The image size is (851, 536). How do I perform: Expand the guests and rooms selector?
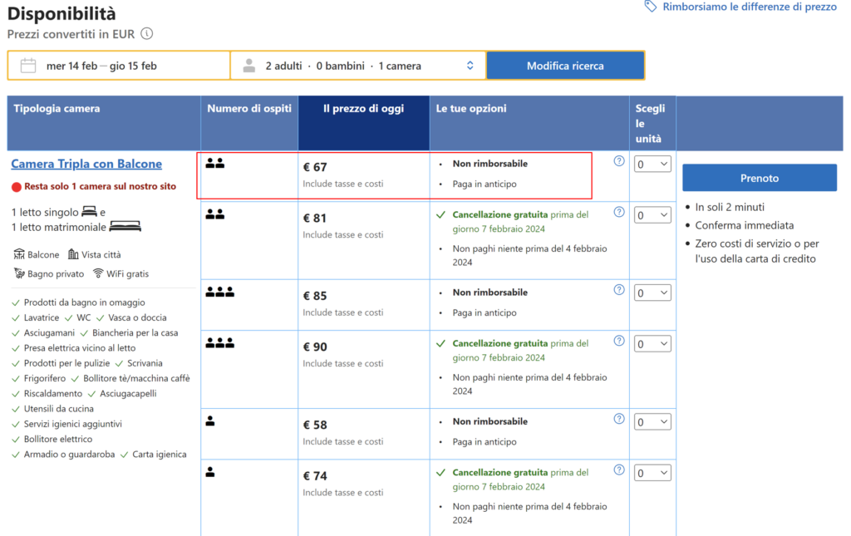pyautogui.click(x=358, y=66)
